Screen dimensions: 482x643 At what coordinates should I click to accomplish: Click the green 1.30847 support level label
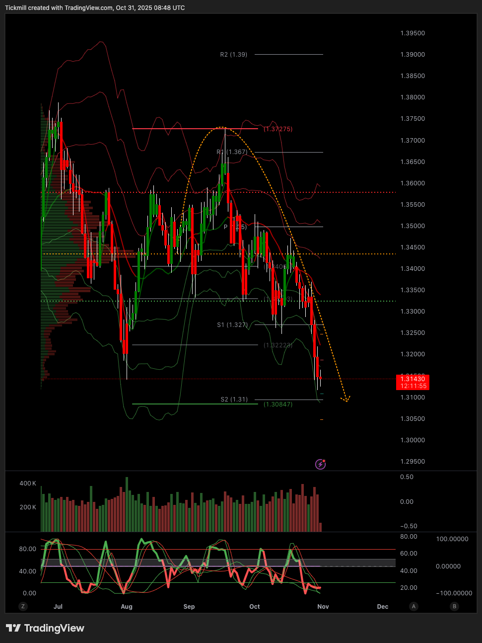278,404
